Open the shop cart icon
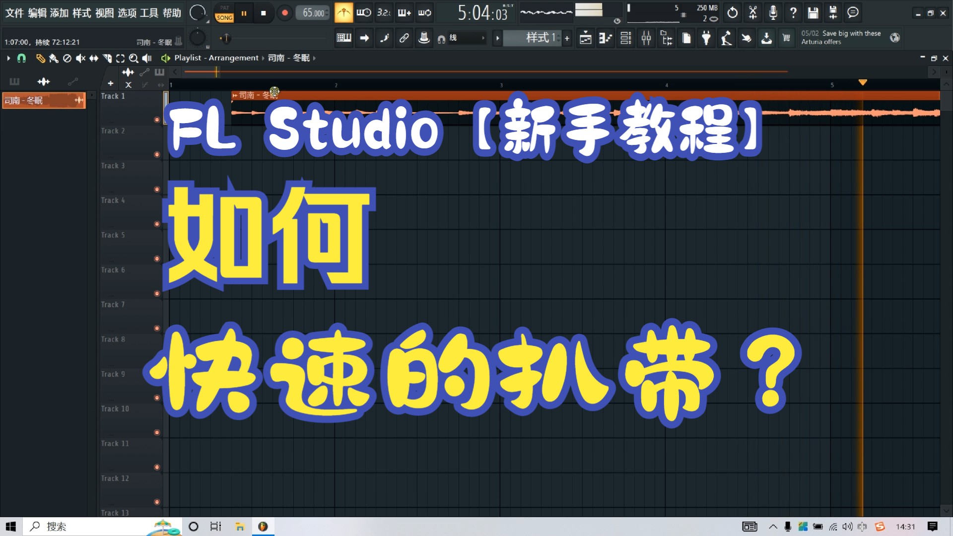Viewport: 953px width, 536px height. click(x=786, y=38)
